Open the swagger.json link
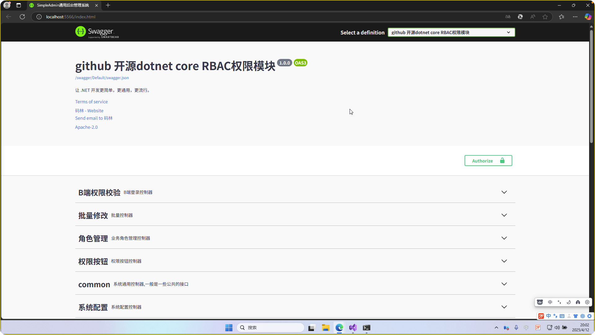 click(102, 78)
